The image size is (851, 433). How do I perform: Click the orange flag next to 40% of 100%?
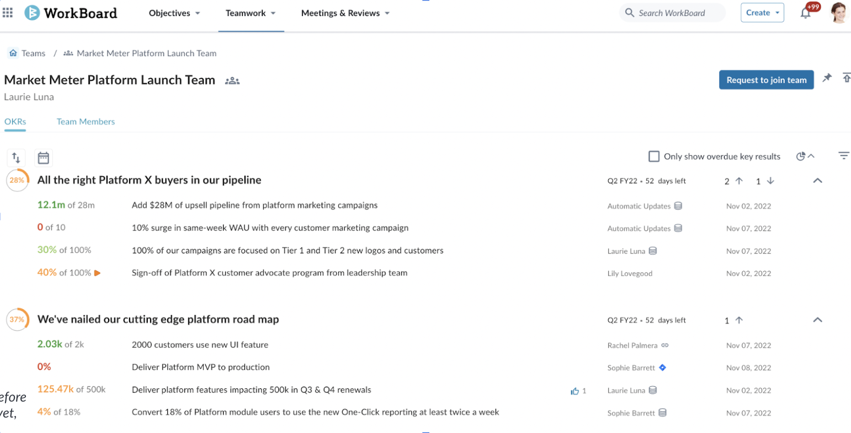[97, 273]
